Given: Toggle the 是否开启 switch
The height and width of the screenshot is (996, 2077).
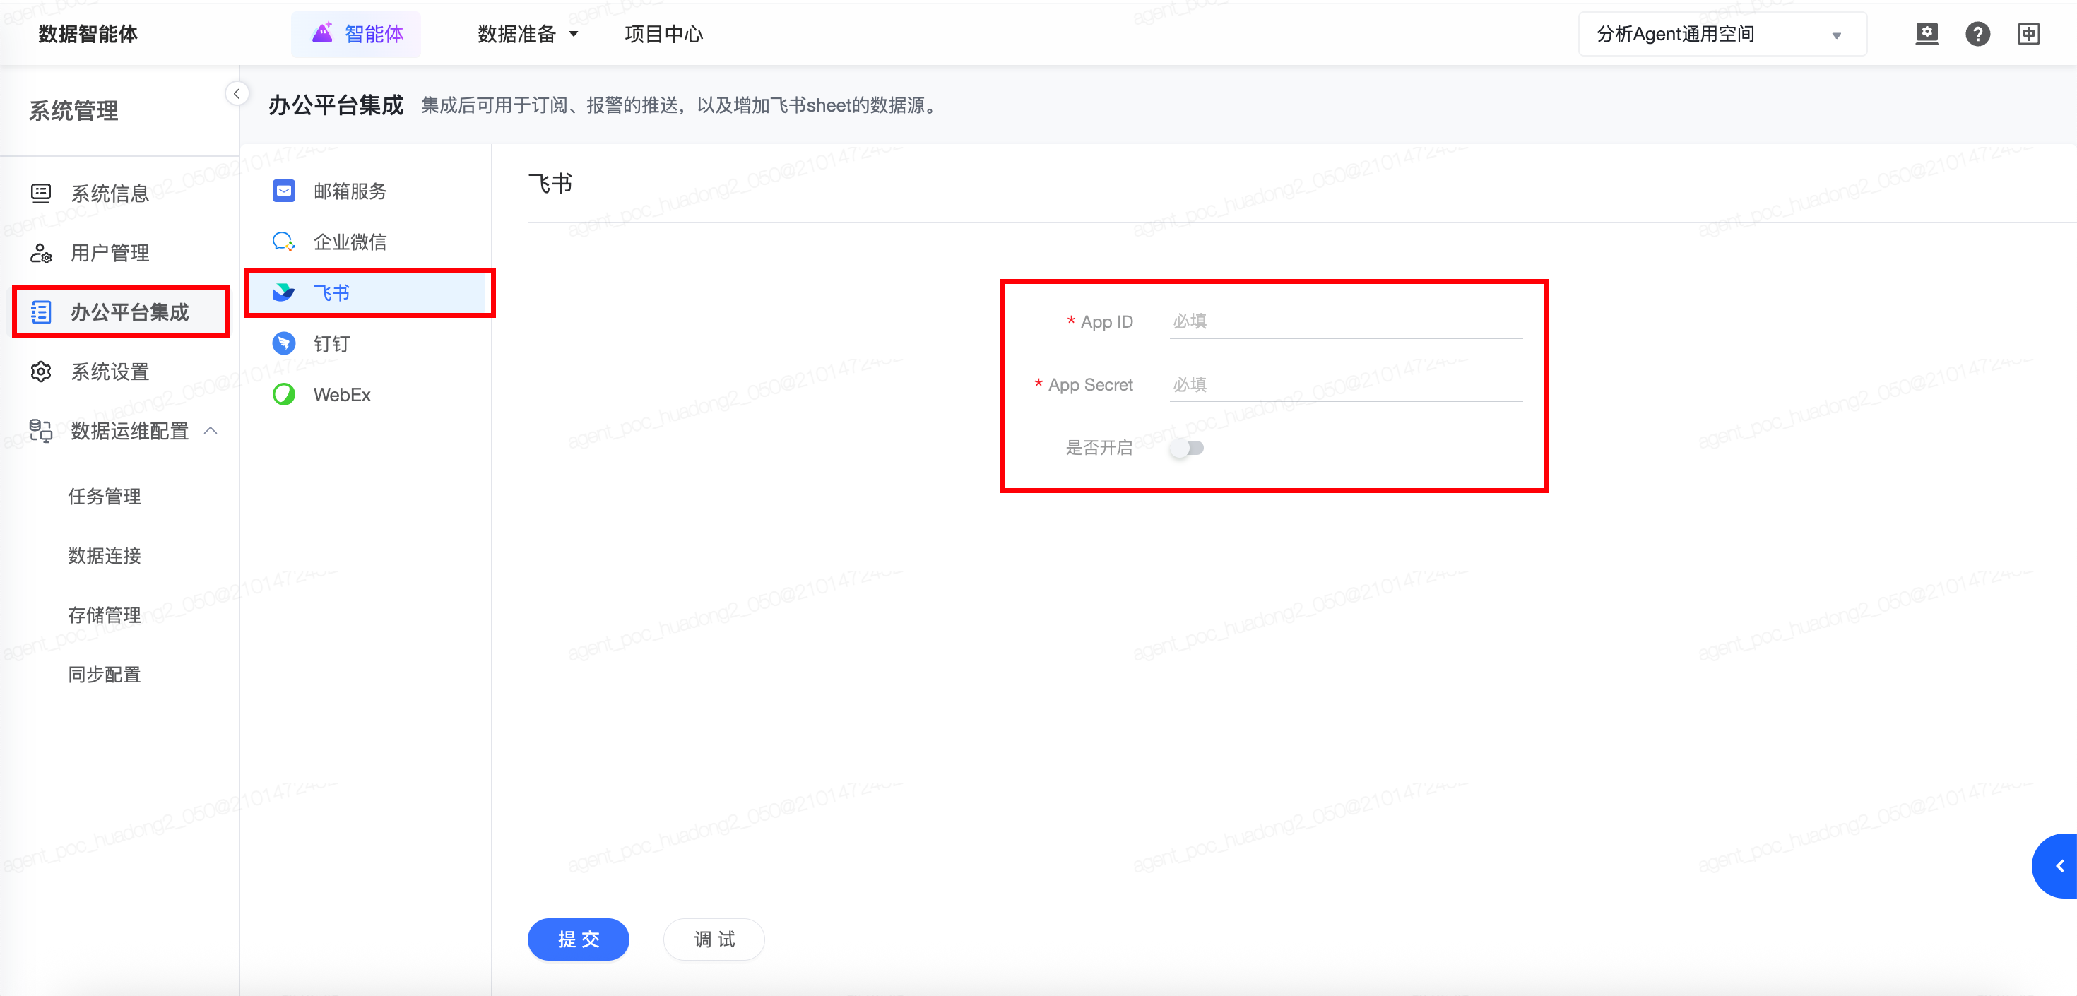Looking at the screenshot, I should [1187, 449].
